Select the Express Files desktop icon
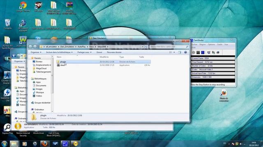Screen dimensions: 263x147 click(x=7, y=129)
